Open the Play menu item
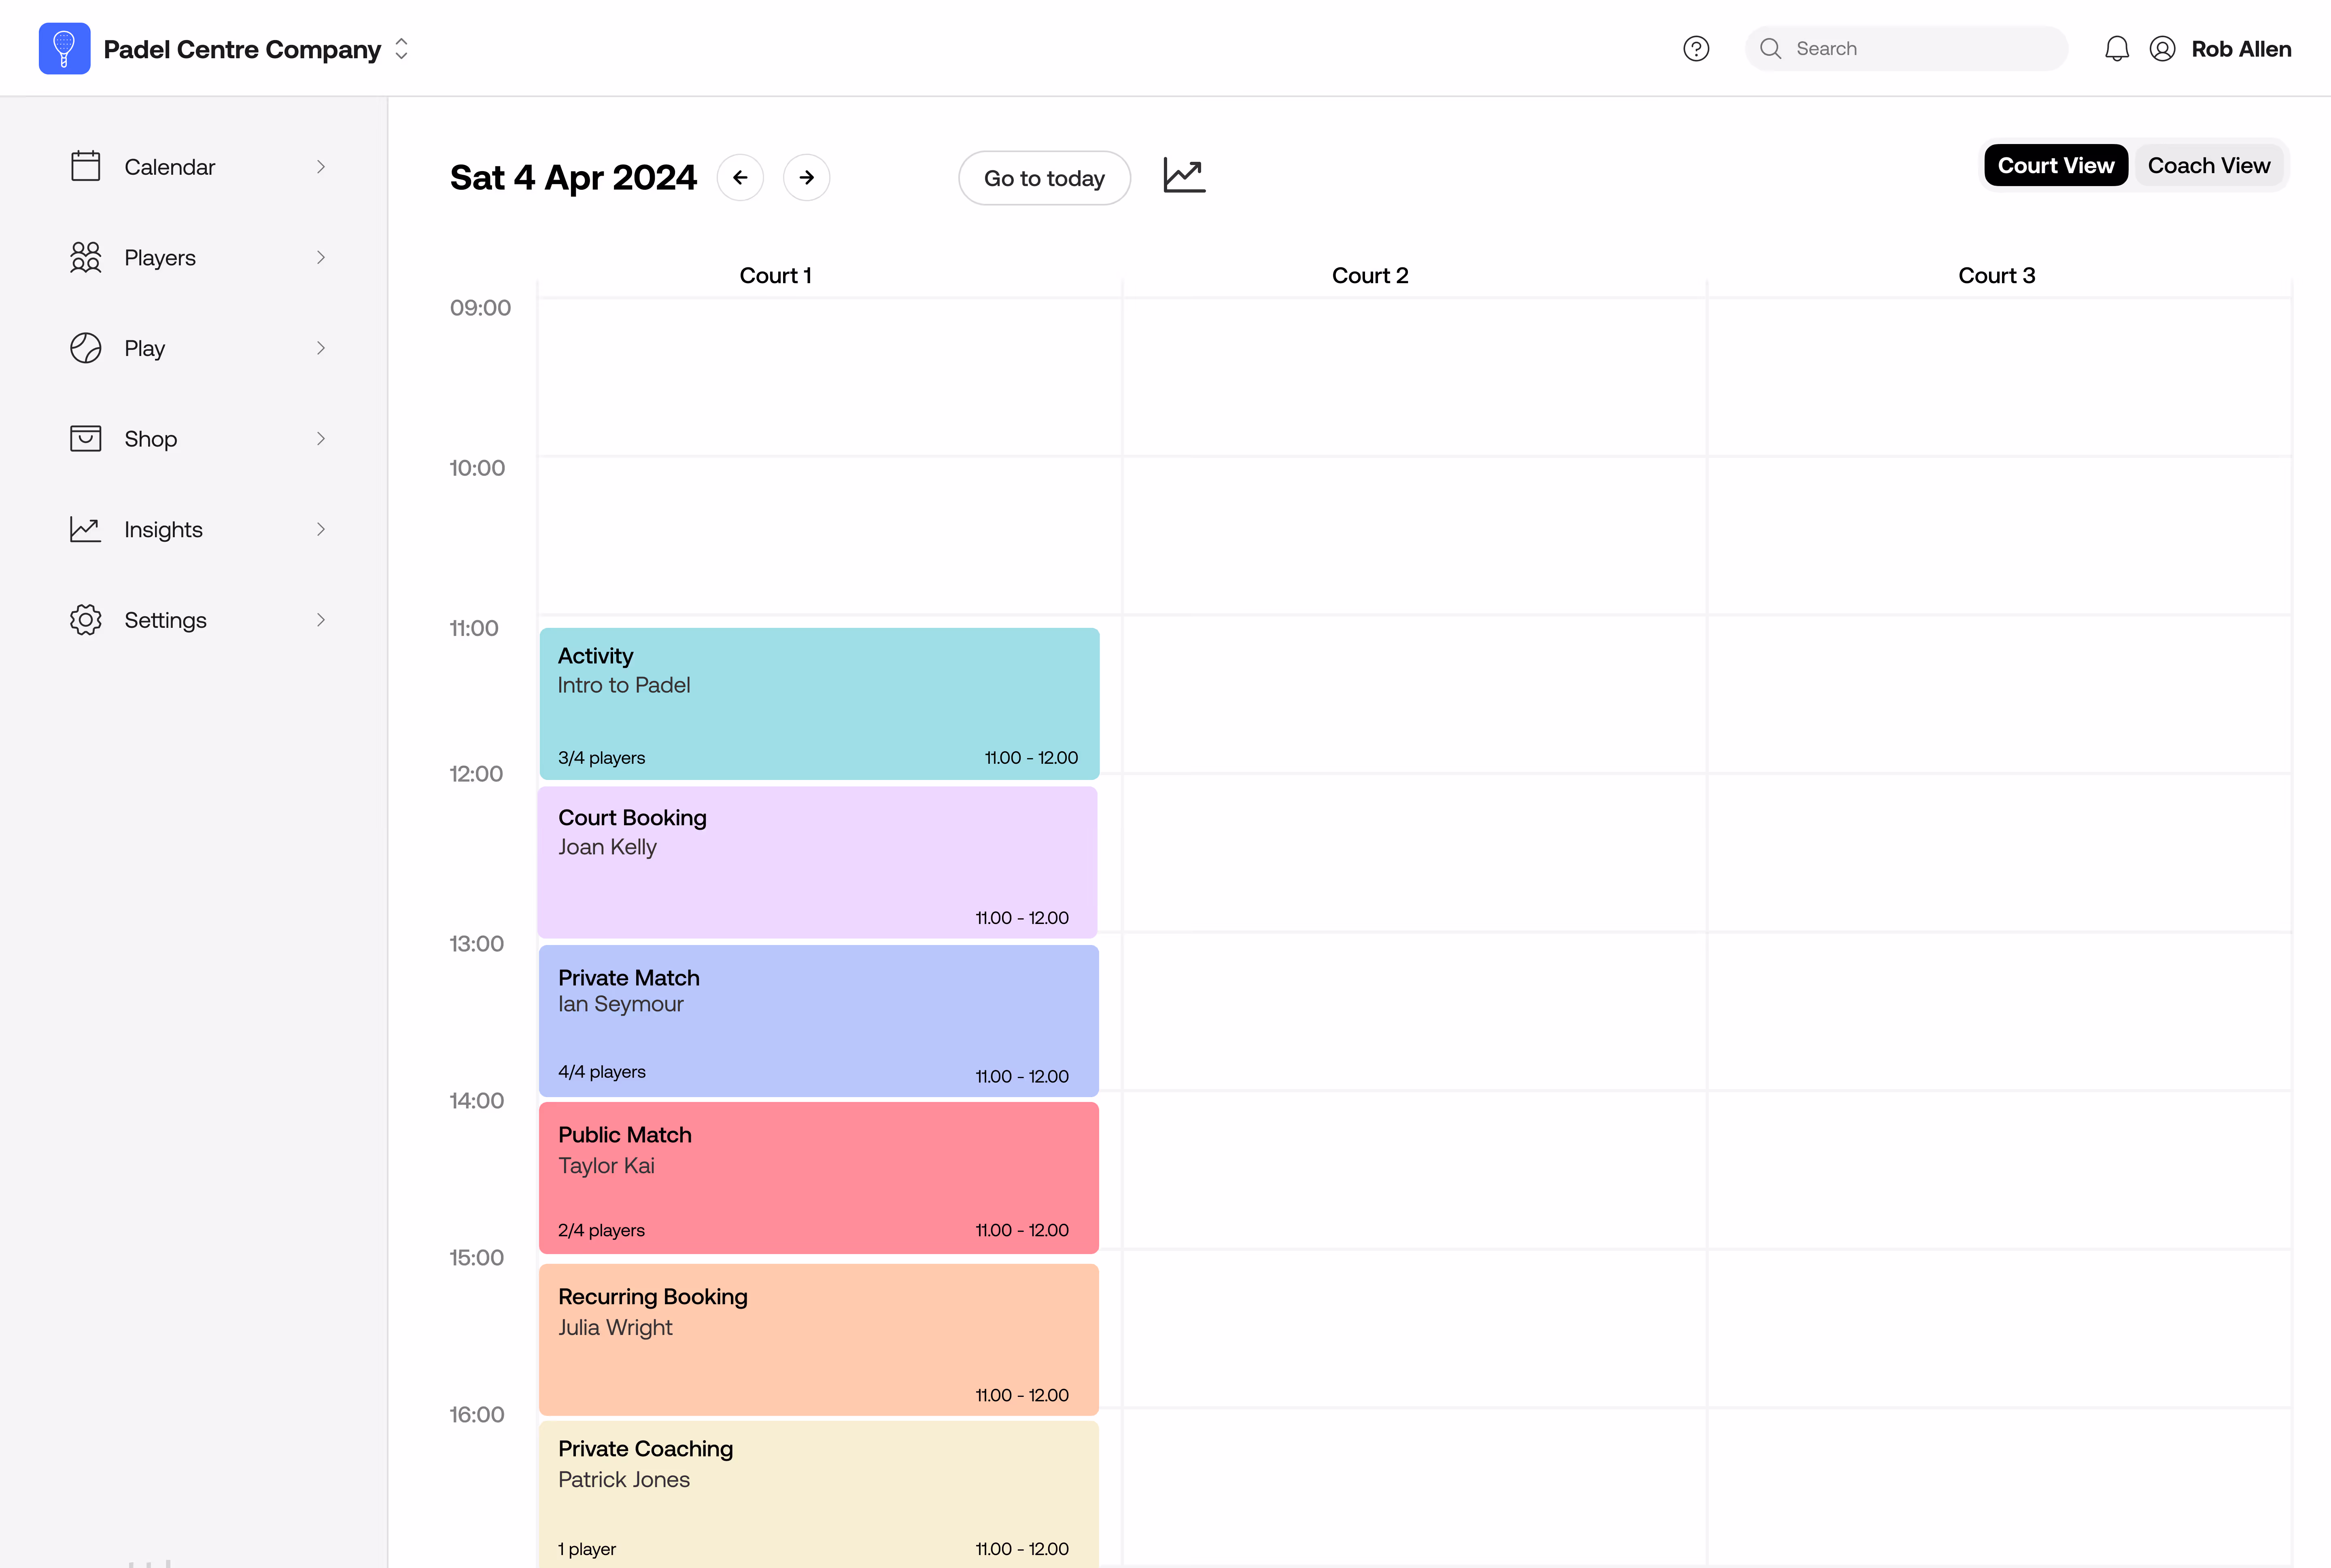Screen dimensions: 2331x1568 [198, 348]
